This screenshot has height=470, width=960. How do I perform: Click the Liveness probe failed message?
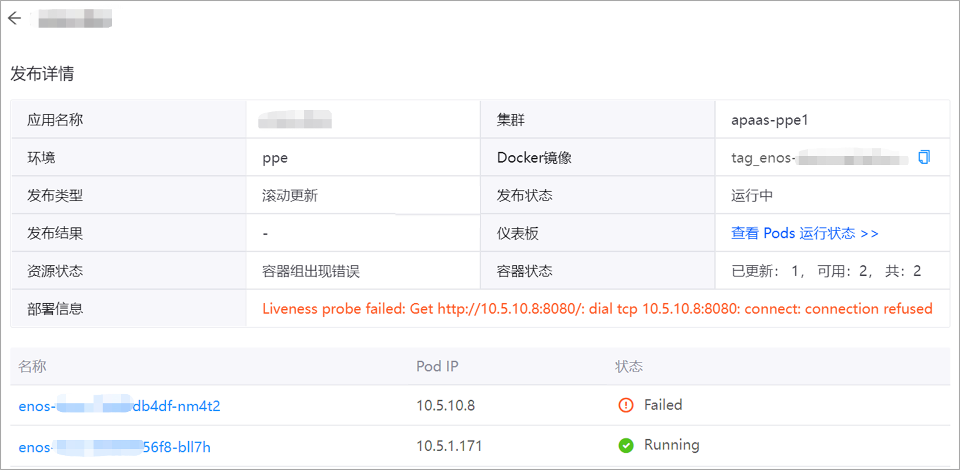pyautogui.click(x=597, y=309)
